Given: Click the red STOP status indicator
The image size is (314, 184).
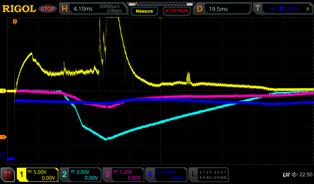Looking at the screenshot, I should [48, 9].
